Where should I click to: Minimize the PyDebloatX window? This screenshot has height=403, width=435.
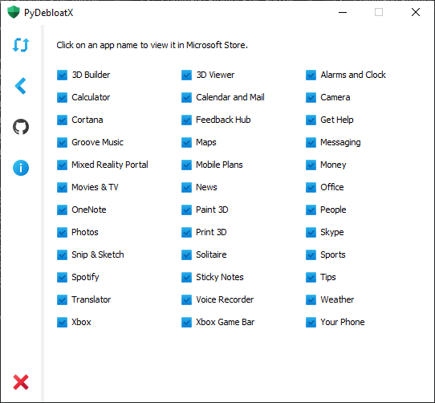343,12
